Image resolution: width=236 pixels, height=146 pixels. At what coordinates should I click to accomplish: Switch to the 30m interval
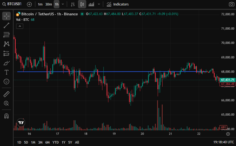[x=48, y=4]
